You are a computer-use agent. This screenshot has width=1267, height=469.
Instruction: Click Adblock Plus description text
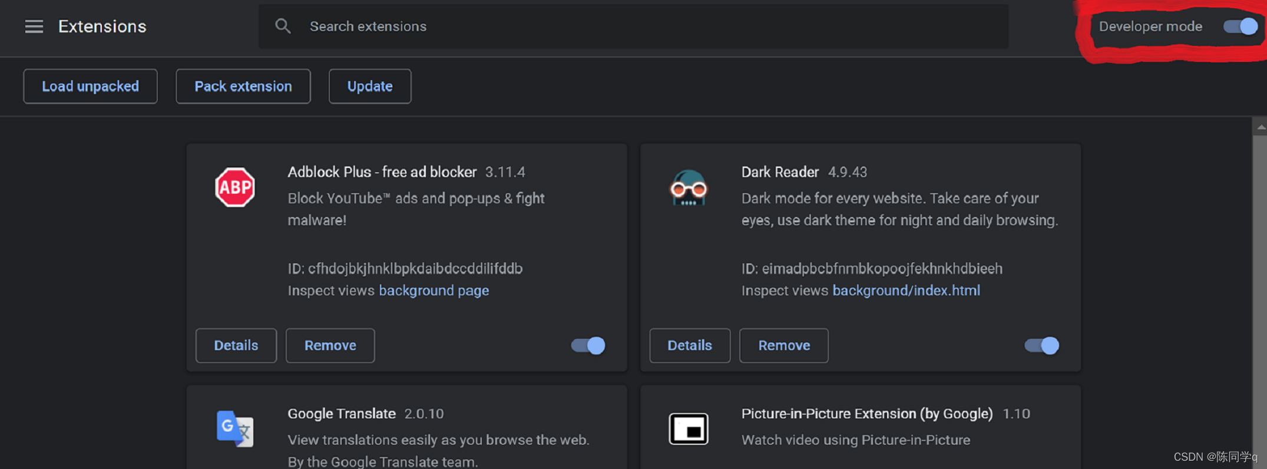(x=416, y=209)
